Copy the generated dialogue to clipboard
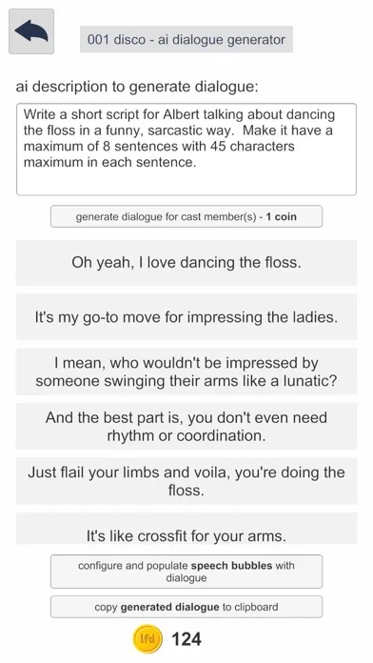 (x=186, y=607)
